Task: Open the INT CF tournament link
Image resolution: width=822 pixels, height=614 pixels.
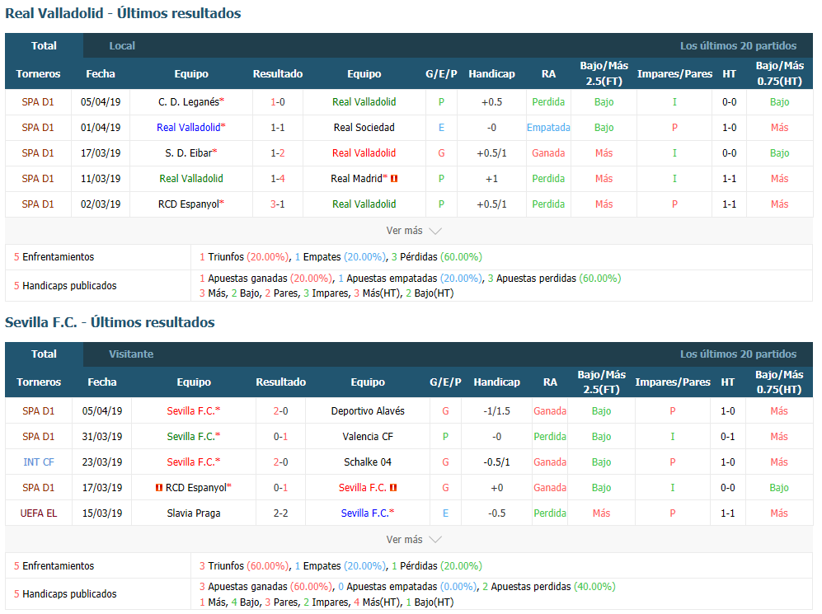Action: coord(39,462)
